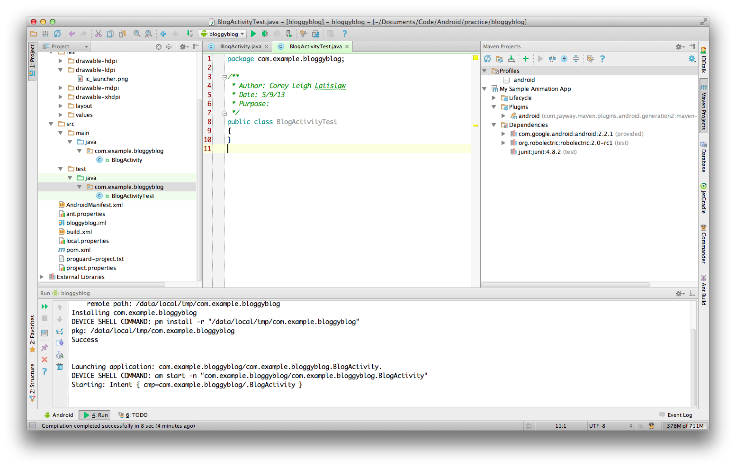This screenshot has height=468, width=736.
Task: Expand the drawable-hdpi folder
Action: point(61,61)
